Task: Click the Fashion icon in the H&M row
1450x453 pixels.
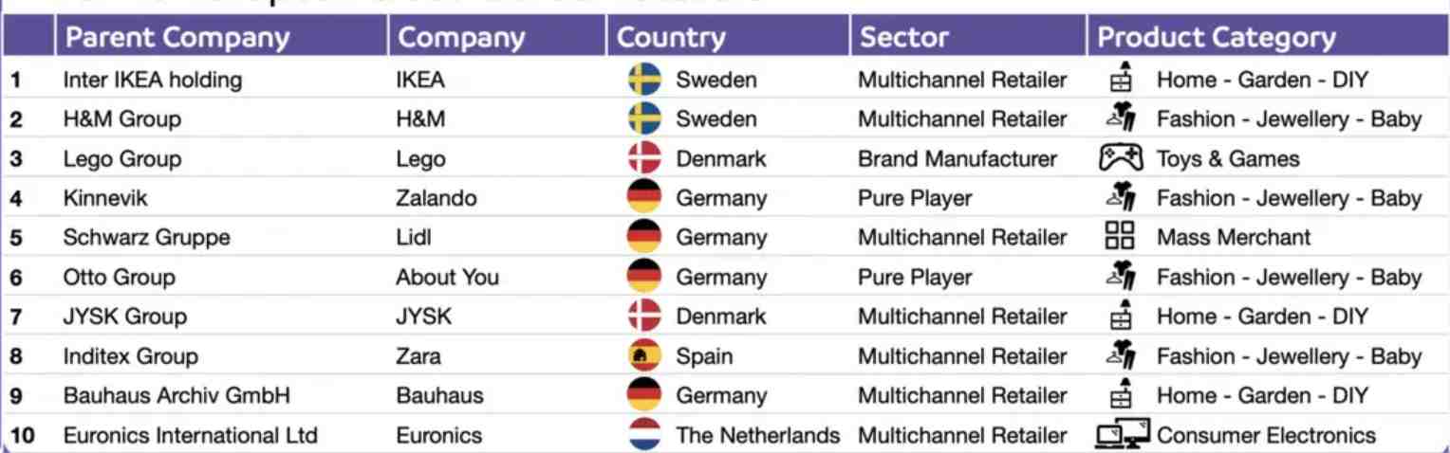Action: (1121, 118)
